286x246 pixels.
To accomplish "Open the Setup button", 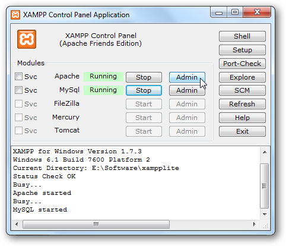I will pos(242,50).
